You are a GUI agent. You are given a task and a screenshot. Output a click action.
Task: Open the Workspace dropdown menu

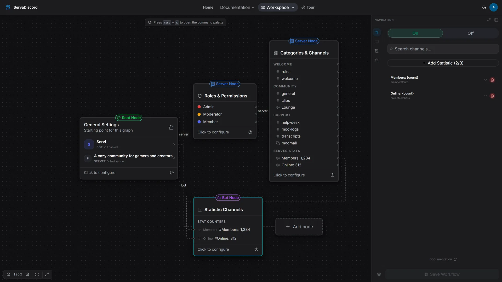[x=278, y=7]
